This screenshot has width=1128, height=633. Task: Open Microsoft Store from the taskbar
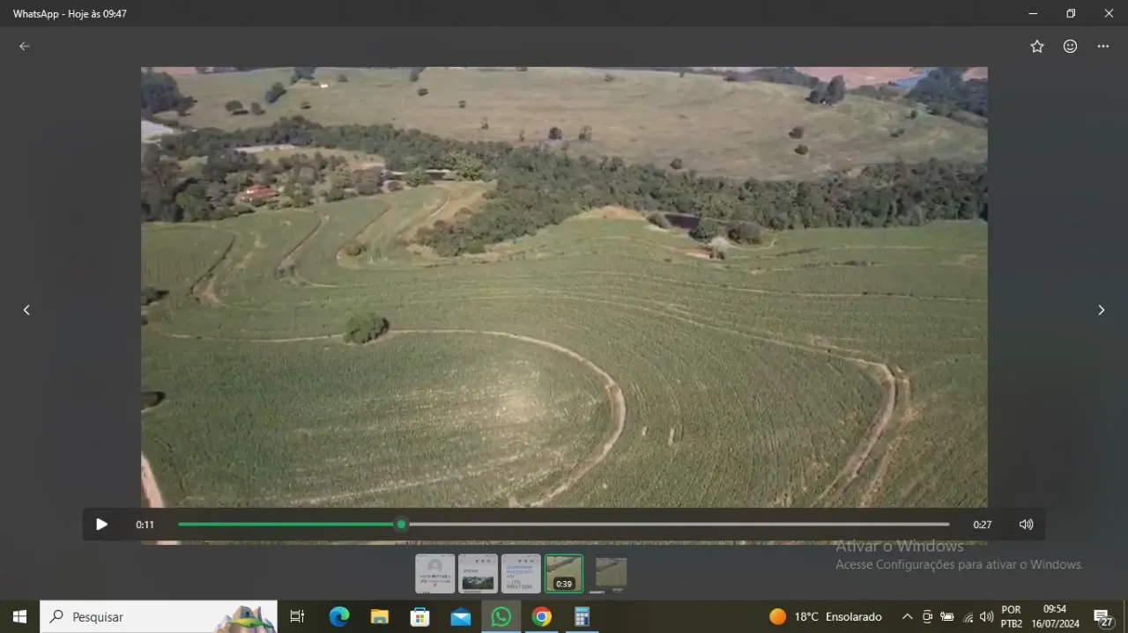pos(420,617)
